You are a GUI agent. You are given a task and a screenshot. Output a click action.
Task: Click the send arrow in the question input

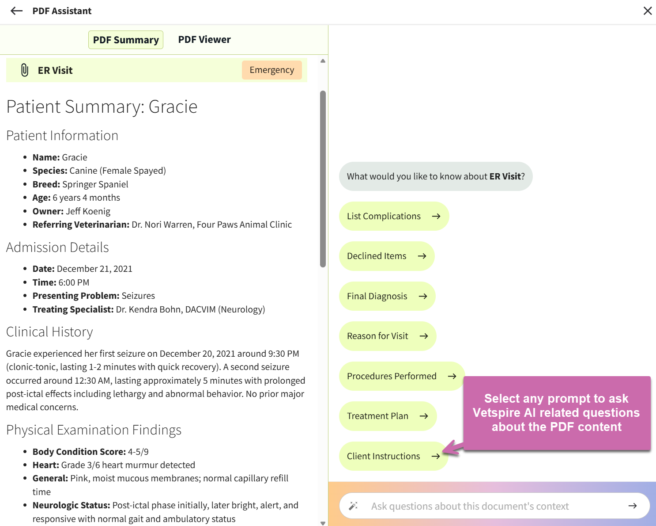[633, 506]
